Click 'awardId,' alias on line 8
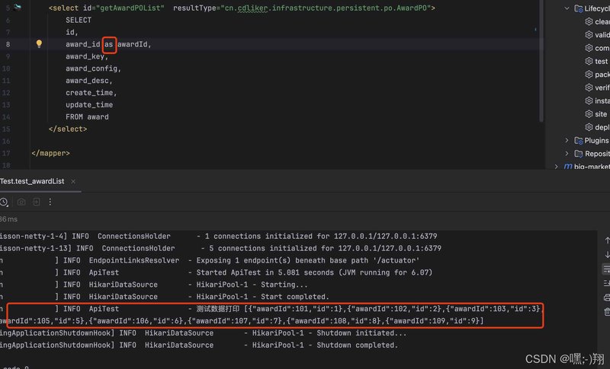 pyautogui.click(x=134, y=44)
